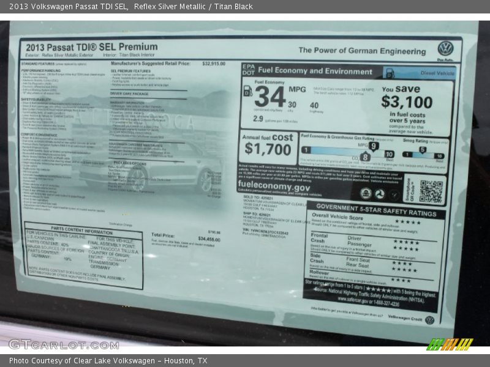
Task: Click the middle round agency seal beside fueleconomy.gov
Action: pyautogui.click(x=380, y=194)
